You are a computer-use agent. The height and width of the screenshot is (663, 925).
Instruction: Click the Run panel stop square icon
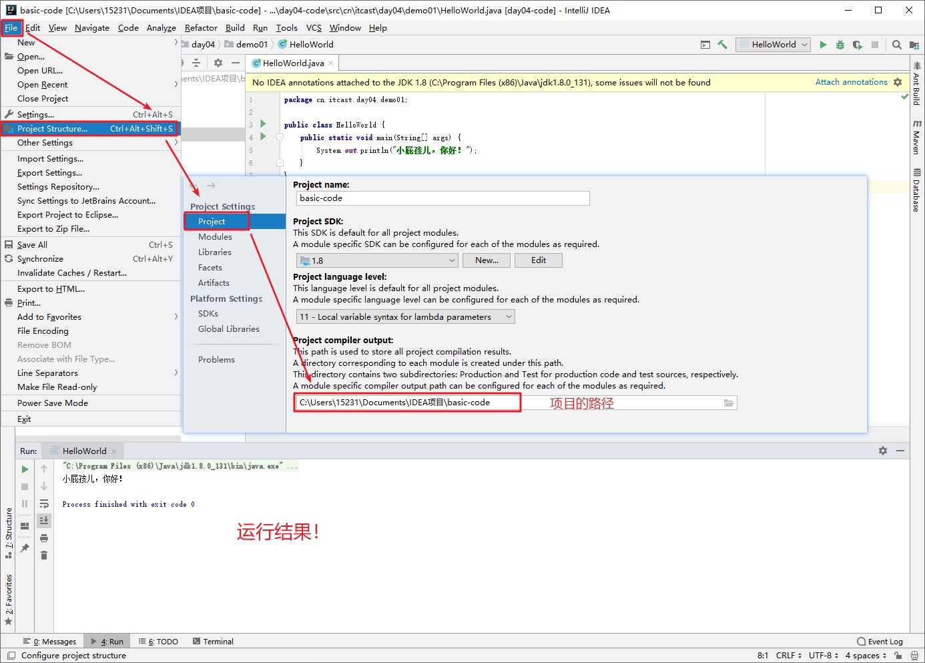click(25, 487)
